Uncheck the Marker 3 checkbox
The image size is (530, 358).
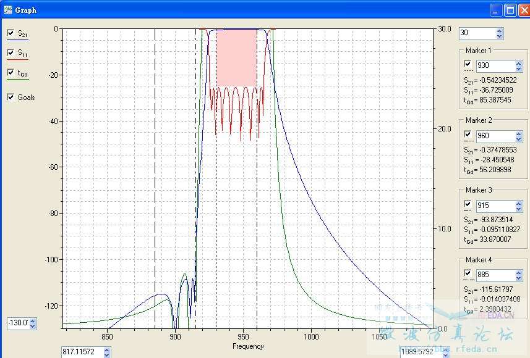point(468,204)
